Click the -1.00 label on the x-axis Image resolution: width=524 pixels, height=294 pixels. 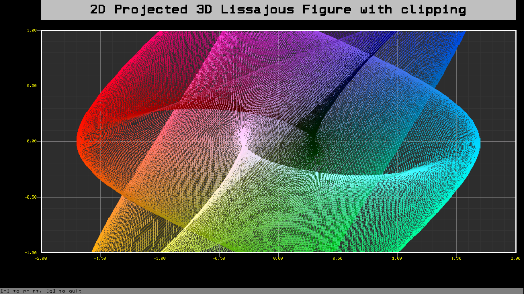[160, 258]
